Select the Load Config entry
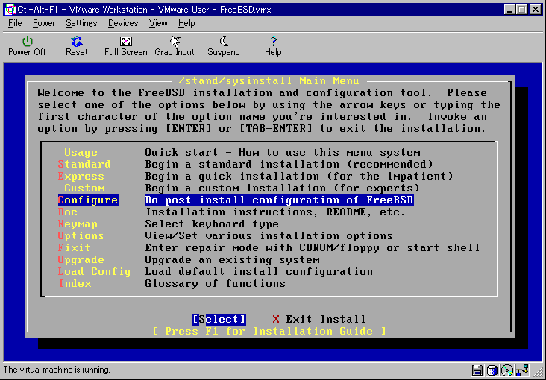The width and height of the screenshot is (546, 380). 95,271
